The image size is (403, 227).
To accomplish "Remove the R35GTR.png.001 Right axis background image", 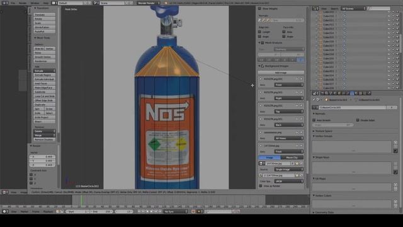I will [x=301, y=93].
